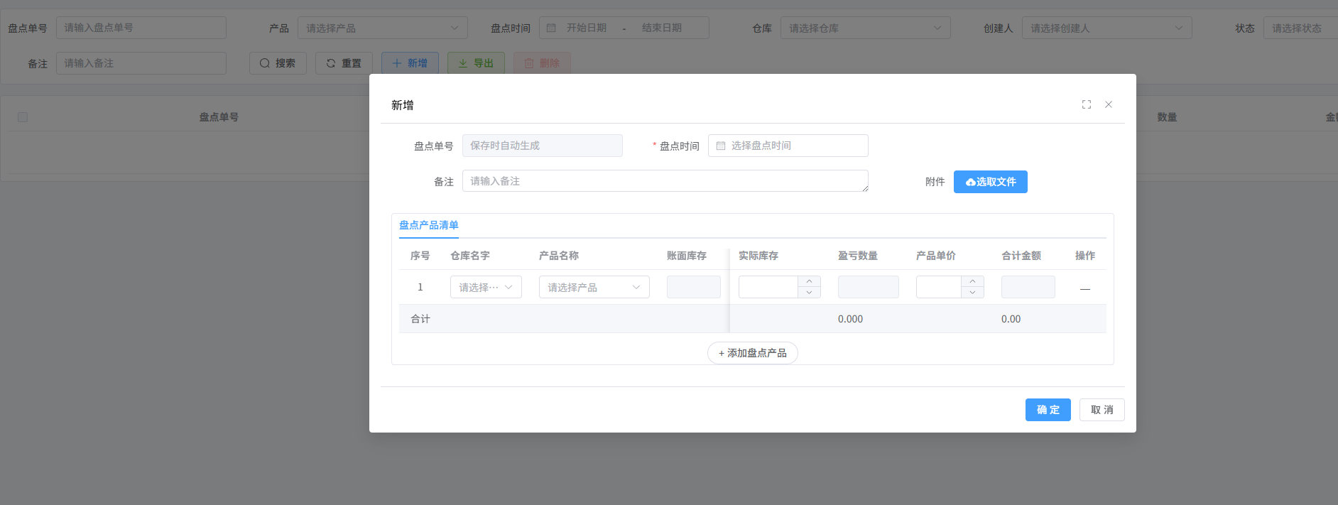This screenshot has height=505, width=1338.
Task: Click the 重置 button in the background page
Action: 344,63
